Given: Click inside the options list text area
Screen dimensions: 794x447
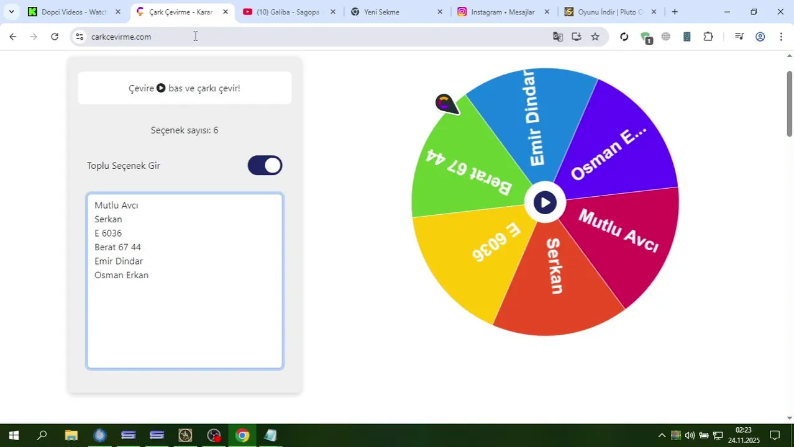Looking at the screenshot, I should (x=185, y=281).
